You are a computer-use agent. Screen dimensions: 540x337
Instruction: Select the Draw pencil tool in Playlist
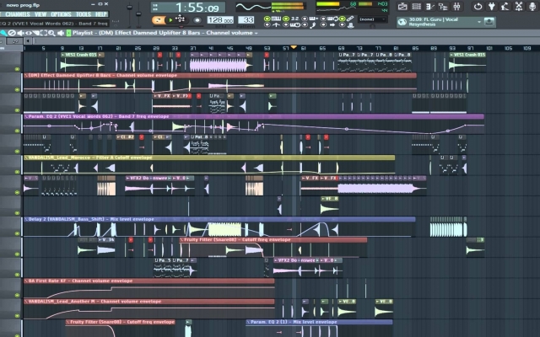[x=3, y=33]
